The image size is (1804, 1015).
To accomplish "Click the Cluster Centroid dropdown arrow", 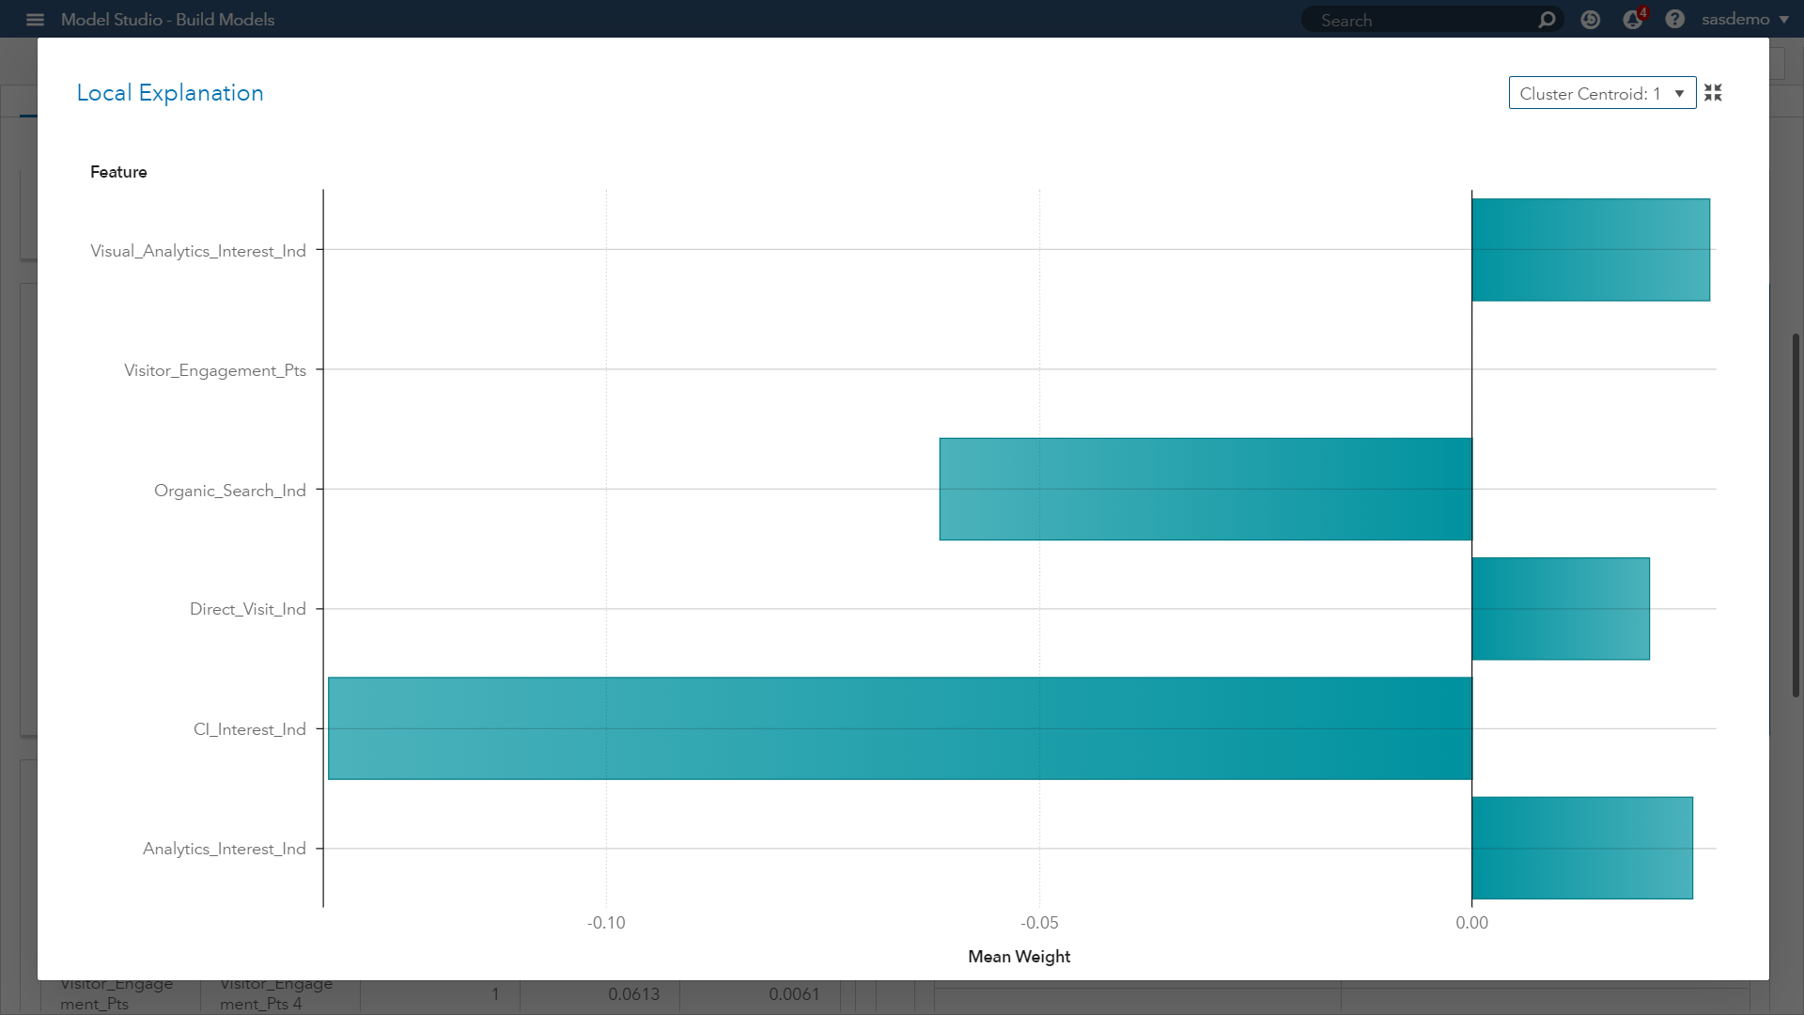I will click(x=1679, y=93).
